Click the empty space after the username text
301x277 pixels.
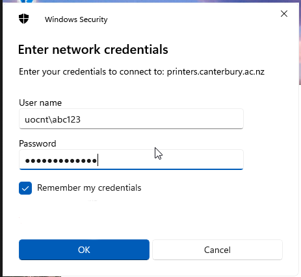[161, 119]
